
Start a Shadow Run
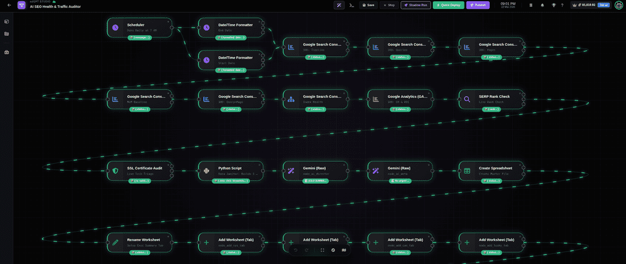click(416, 5)
